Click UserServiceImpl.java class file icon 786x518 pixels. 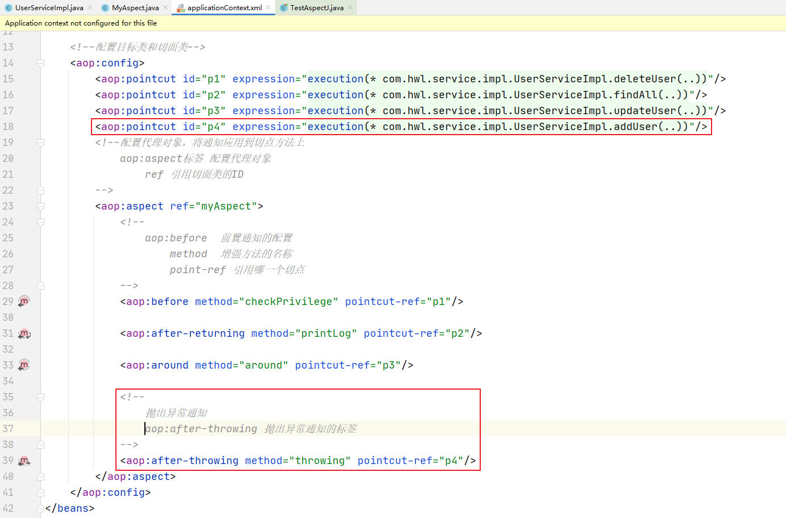point(9,8)
